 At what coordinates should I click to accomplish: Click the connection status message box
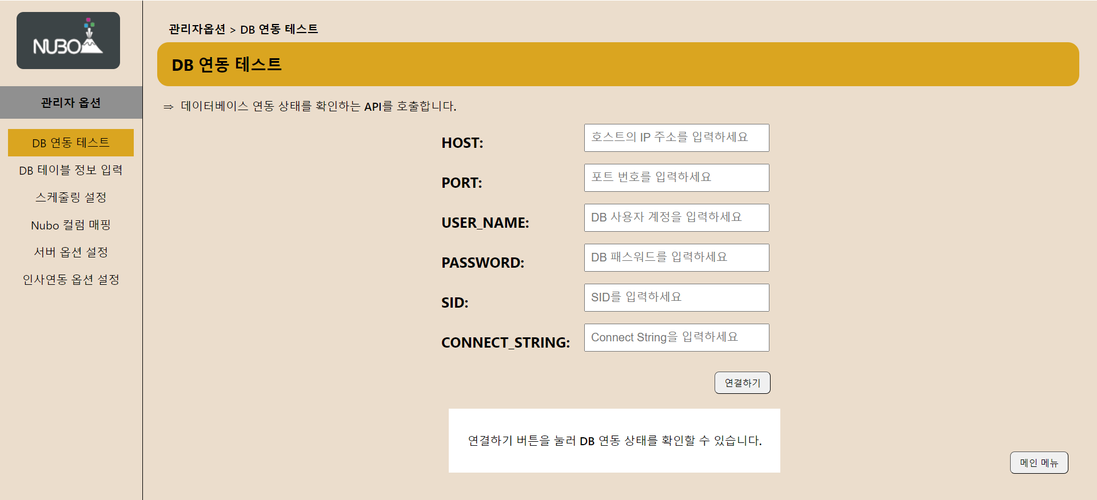(614, 441)
